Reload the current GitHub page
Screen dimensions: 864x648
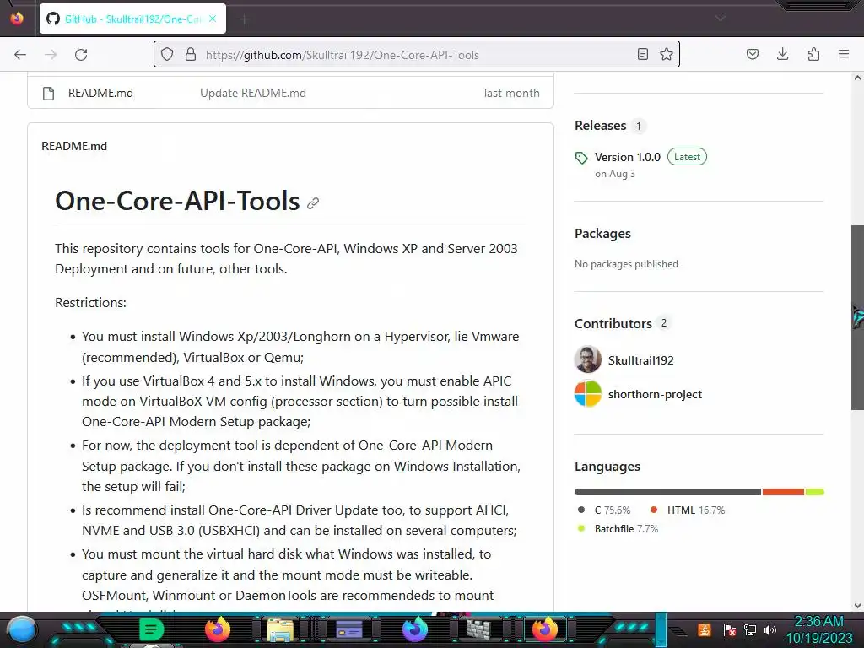coord(81,55)
